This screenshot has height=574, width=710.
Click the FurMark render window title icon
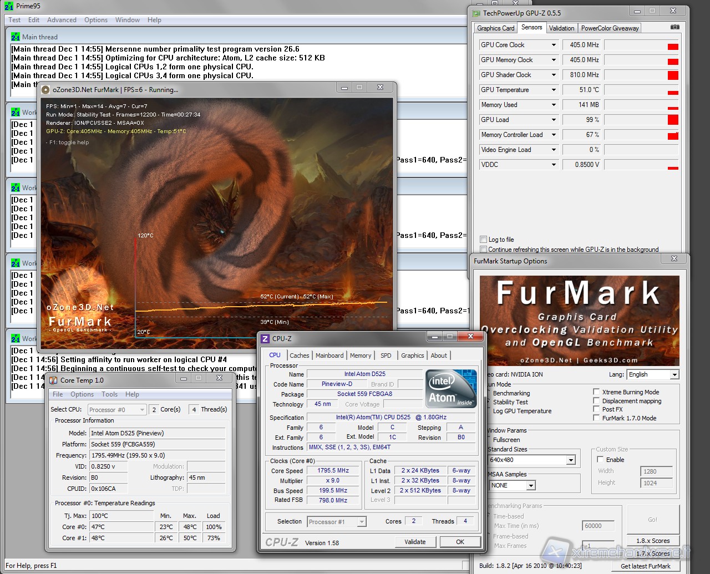[x=45, y=89]
